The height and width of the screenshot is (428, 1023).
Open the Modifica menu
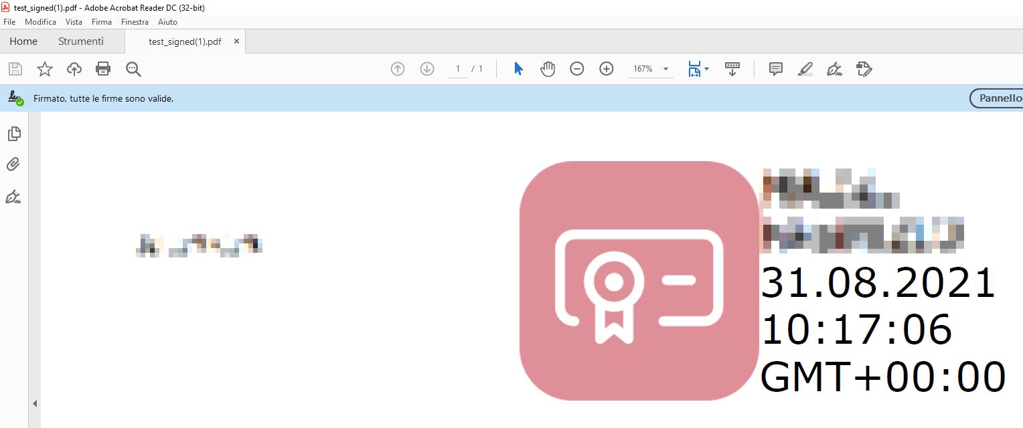41,22
